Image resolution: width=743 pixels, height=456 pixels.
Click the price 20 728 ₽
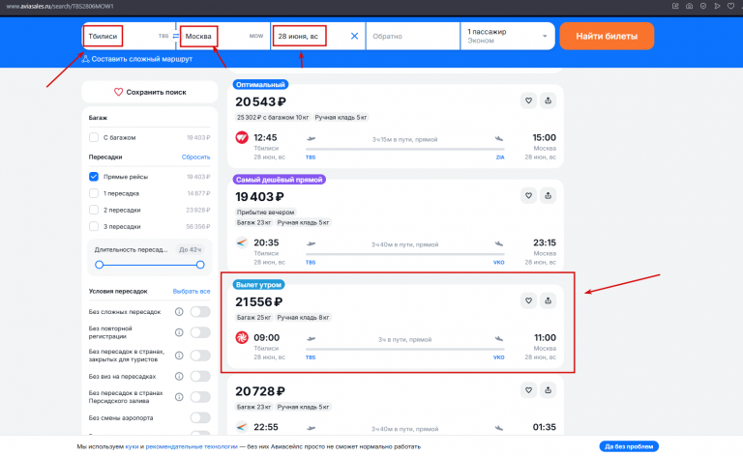[x=260, y=391]
